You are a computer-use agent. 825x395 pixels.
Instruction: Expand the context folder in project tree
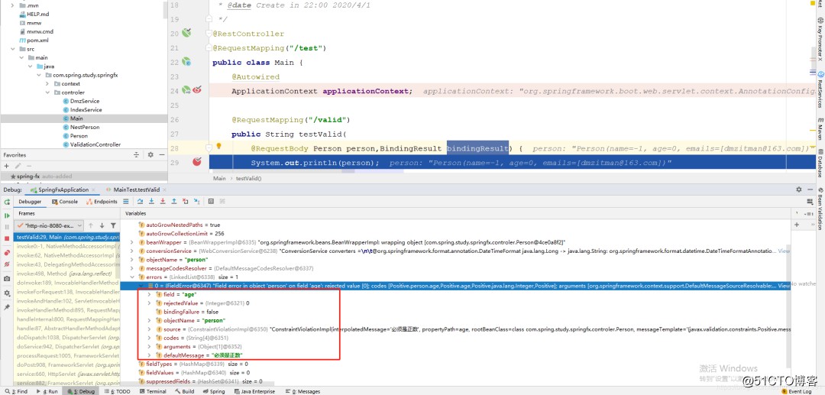47,83
